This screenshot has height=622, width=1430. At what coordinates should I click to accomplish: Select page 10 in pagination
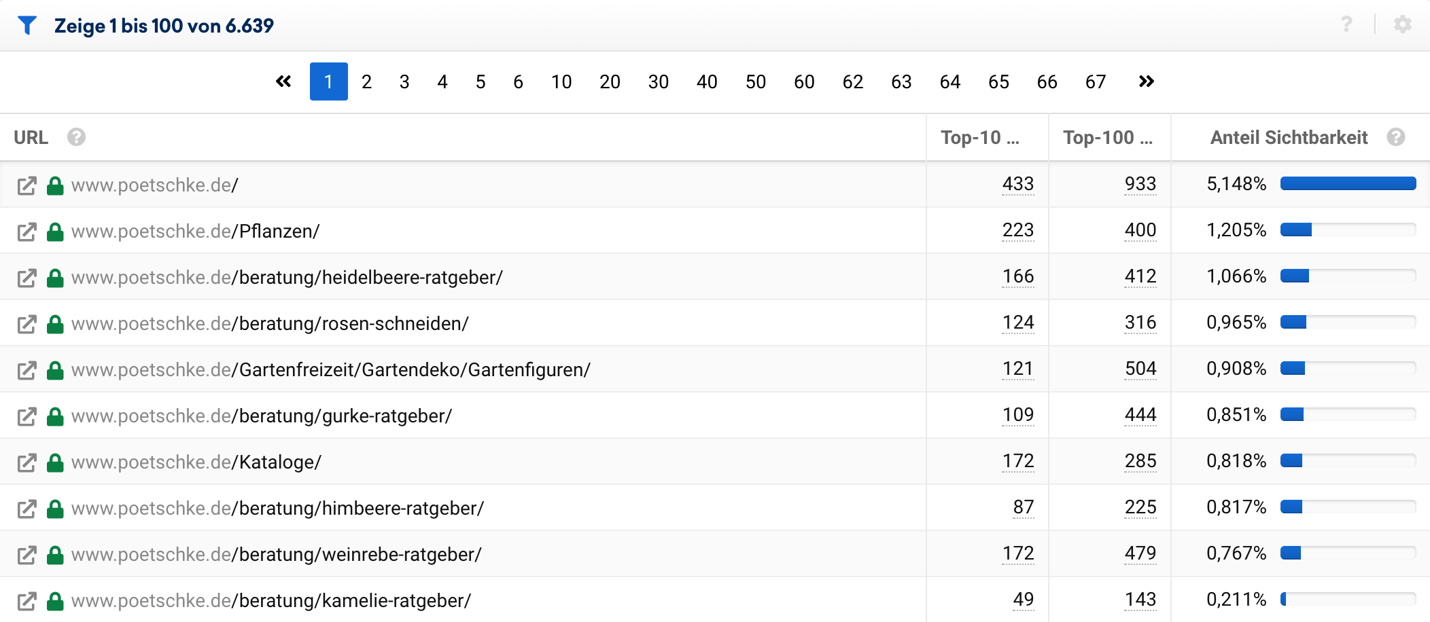[x=561, y=81]
